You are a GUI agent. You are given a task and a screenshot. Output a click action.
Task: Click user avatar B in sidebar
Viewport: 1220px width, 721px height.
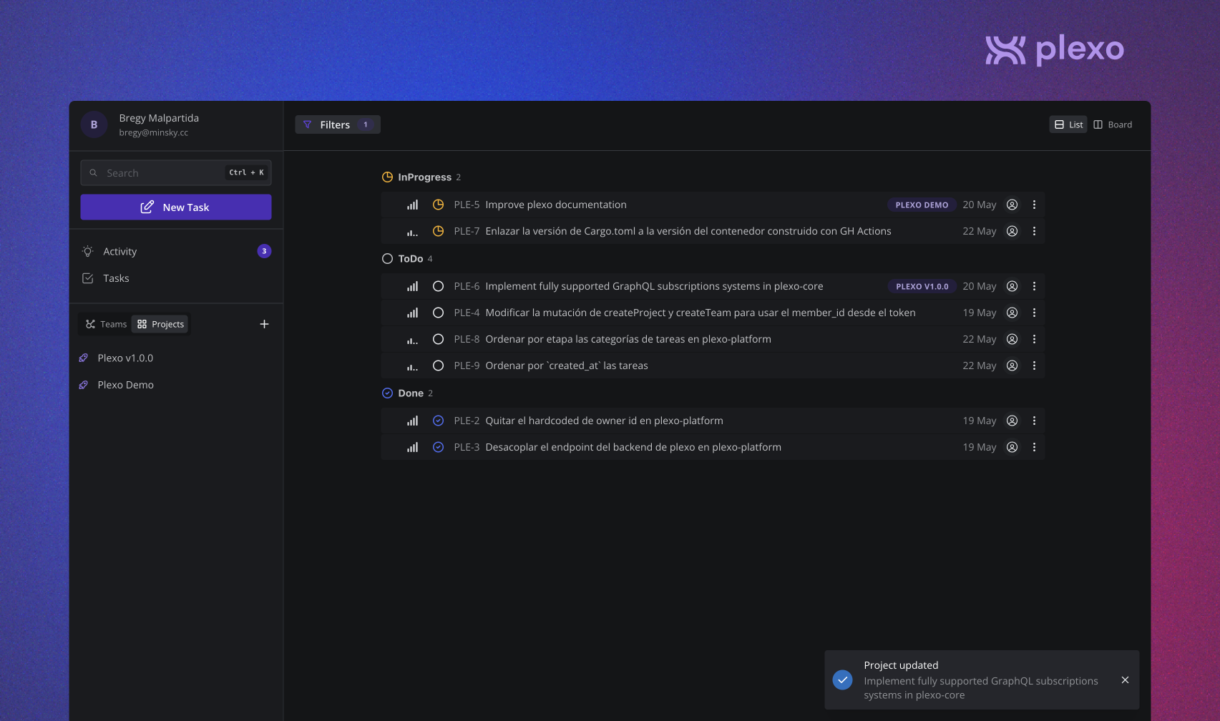click(x=94, y=124)
